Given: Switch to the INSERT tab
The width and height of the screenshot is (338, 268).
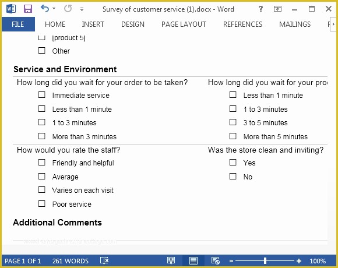Looking at the screenshot, I should [93, 24].
